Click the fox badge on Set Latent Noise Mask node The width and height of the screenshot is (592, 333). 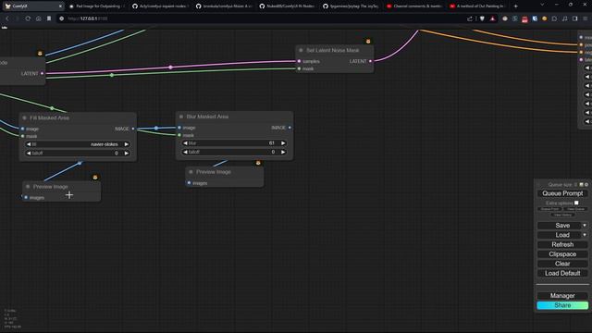pos(368,41)
